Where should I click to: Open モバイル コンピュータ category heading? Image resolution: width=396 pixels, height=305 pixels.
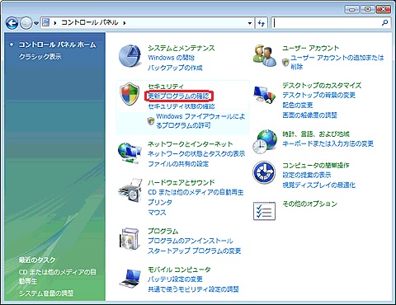tap(179, 270)
